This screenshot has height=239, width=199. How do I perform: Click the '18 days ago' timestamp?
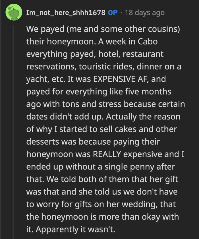145,13
